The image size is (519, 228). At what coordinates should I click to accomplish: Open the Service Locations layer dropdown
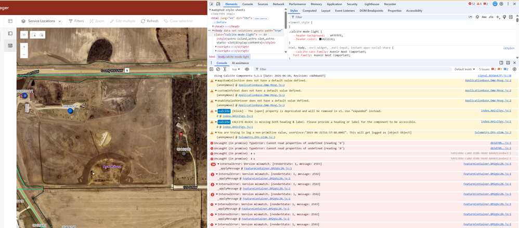coord(42,21)
